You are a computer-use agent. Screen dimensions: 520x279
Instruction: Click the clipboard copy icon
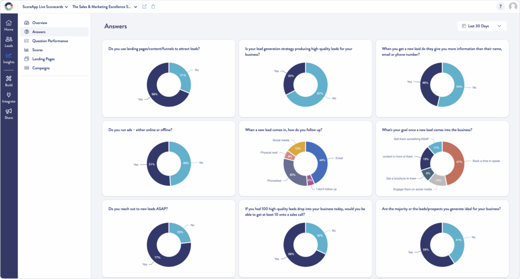(x=153, y=7)
